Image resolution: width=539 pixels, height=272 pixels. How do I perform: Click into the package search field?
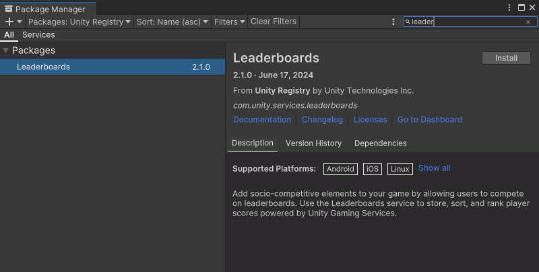tap(469, 22)
